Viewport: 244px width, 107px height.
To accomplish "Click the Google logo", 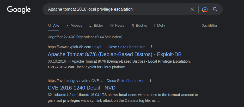I will [x=19, y=10].
